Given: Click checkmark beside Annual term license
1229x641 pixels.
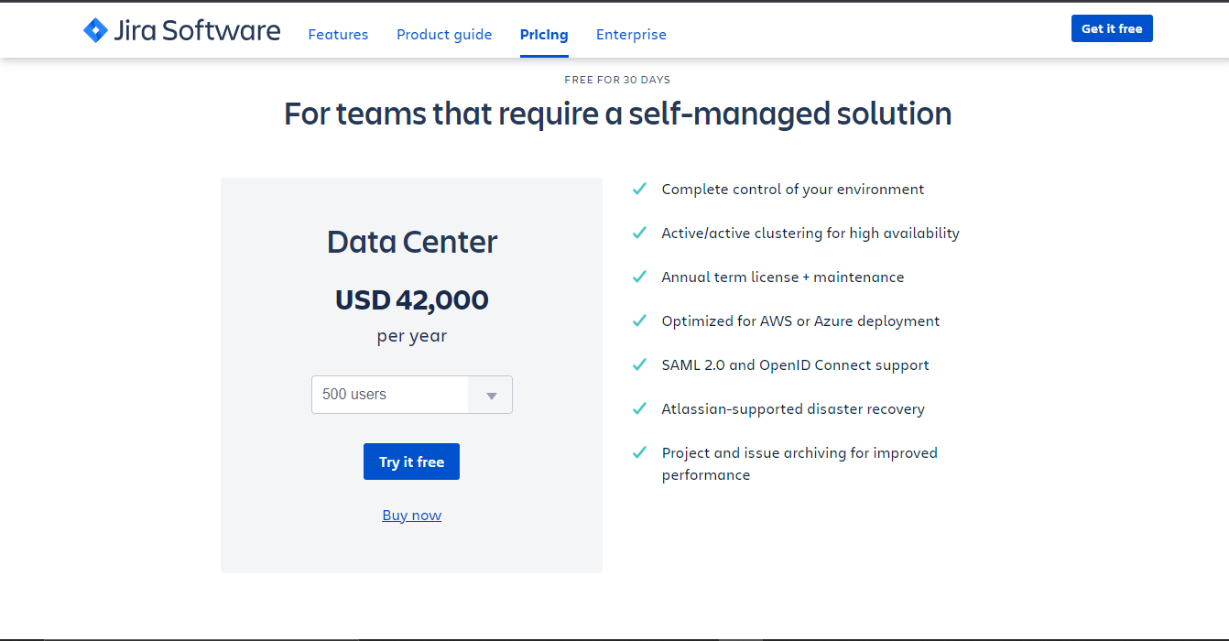Looking at the screenshot, I should [639, 277].
